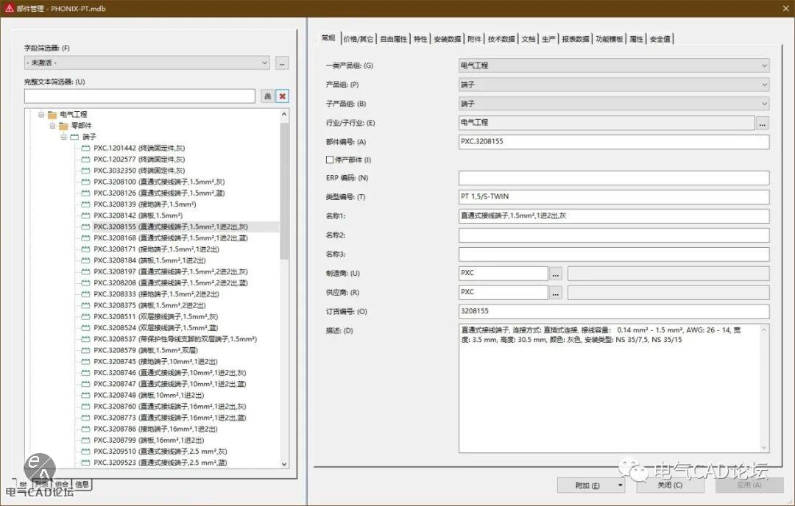
Task: Click the 类型编号 field with PT 1,5/S-TWIN
Action: [614, 196]
